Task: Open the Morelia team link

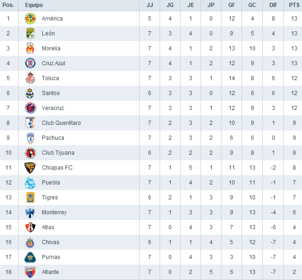Action: pos(51,48)
